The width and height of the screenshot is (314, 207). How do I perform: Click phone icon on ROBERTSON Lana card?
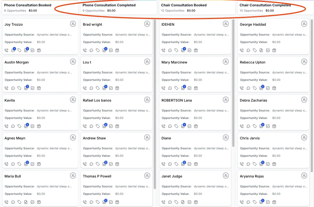click(x=164, y=126)
